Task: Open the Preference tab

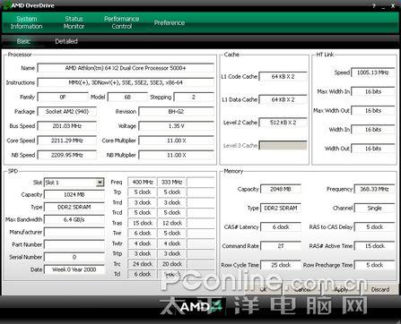Action: [x=170, y=22]
